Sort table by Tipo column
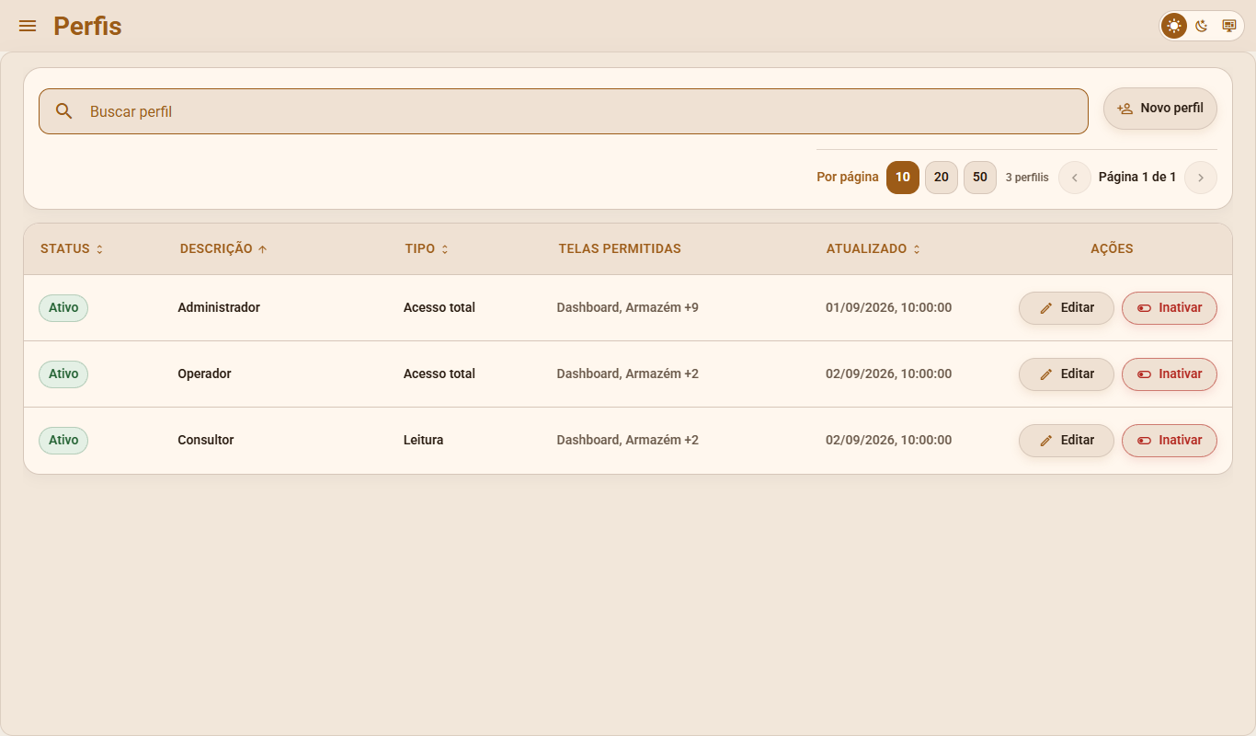Screen dimensions: 1256x736 427,248
